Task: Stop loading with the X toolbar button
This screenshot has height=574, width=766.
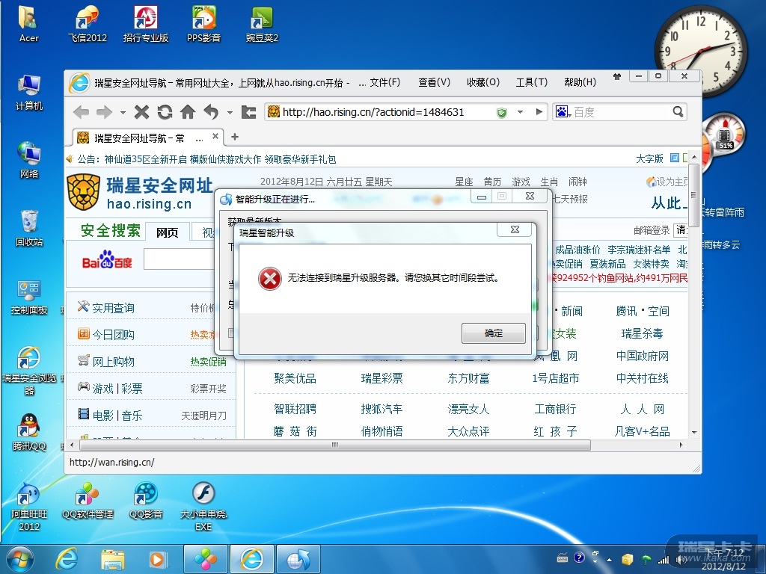Action: coord(141,112)
